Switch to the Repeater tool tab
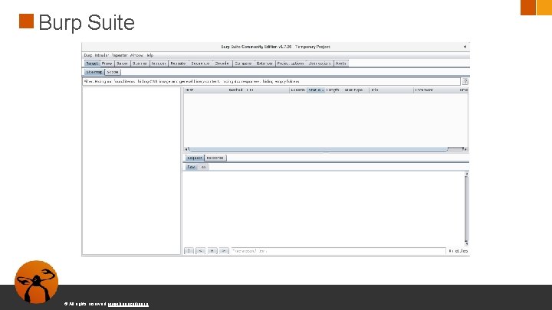This screenshot has width=552, height=310. tap(178, 64)
